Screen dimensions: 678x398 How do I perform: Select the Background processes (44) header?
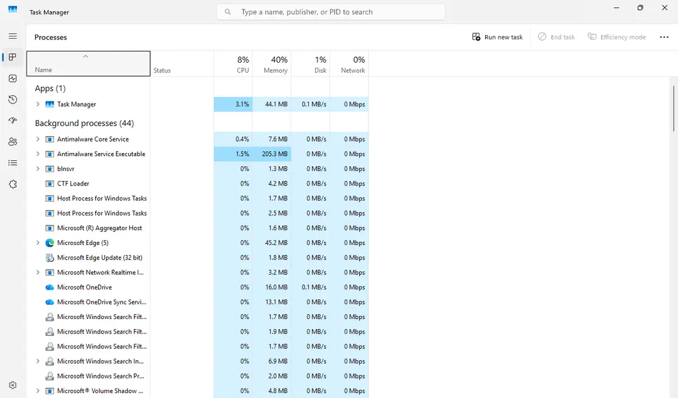84,123
